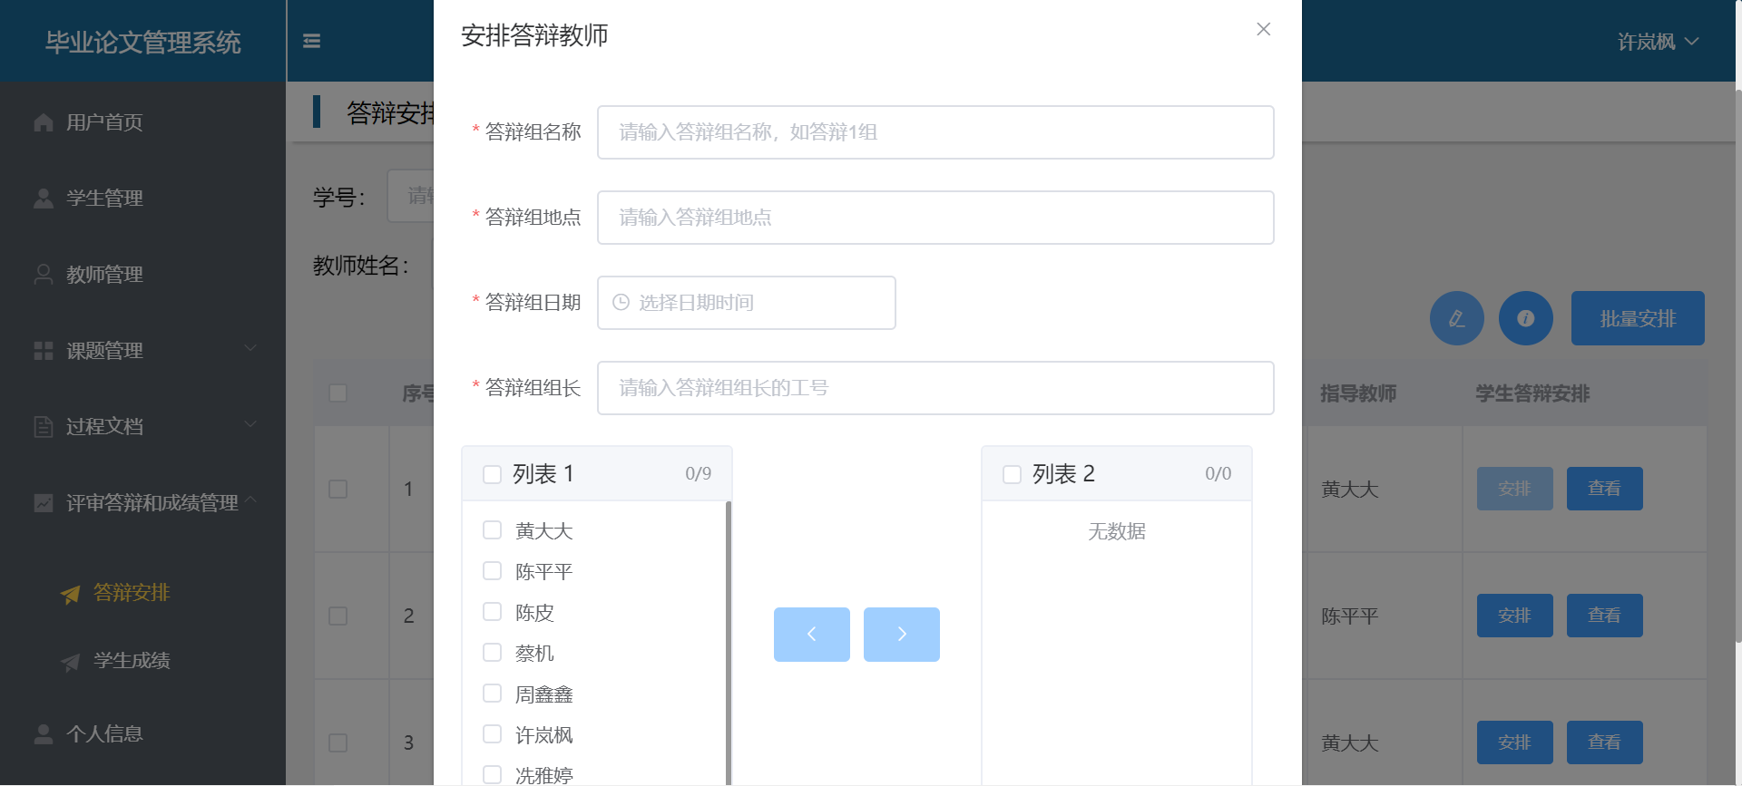Click the person icon beside 学生管理

43,199
